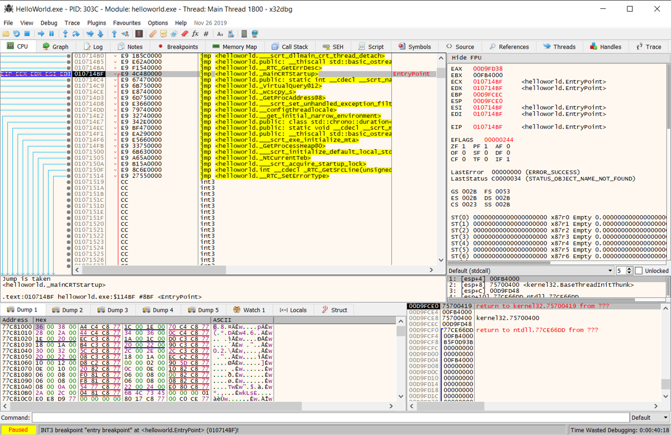671x435 pixels.
Task: Click the ASCII column header in dump
Action: point(243,320)
